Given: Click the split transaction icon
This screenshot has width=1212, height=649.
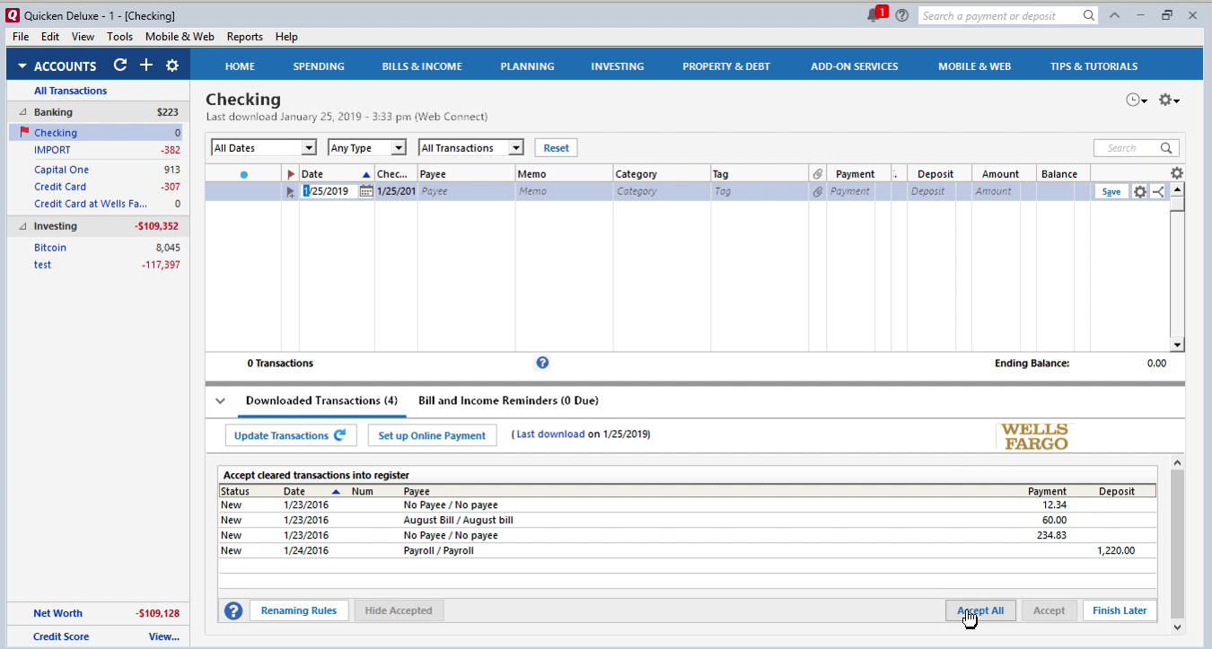Looking at the screenshot, I should [1158, 191].
